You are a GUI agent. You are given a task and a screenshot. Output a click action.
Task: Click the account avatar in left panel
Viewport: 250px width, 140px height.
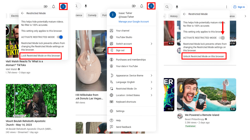tap(63, 7)
